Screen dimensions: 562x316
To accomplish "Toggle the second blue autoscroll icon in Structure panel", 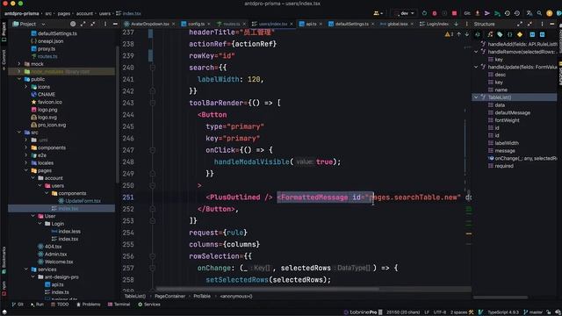I will [x=543, y=34].
